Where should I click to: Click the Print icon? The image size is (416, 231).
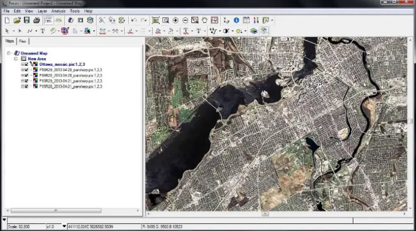[36, 20]
